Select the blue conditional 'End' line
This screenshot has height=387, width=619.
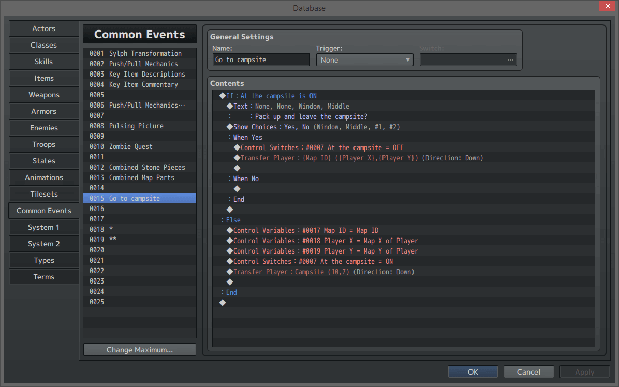[x=404, y=292]
